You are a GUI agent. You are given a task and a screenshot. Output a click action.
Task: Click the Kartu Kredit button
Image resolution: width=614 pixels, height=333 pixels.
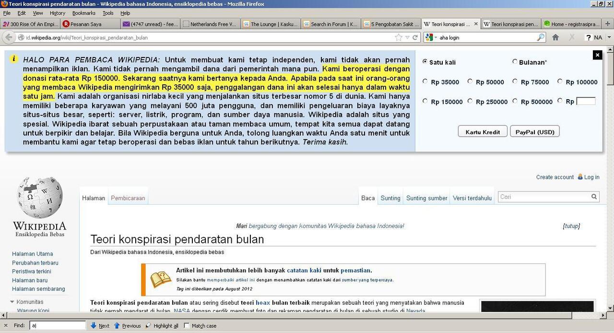pos(483,132)
